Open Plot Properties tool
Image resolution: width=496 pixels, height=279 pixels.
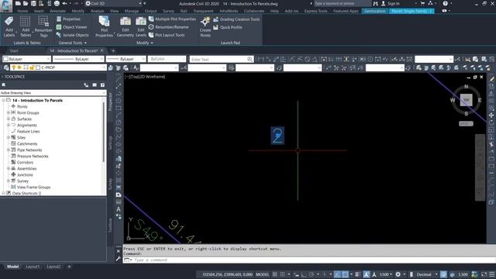[104, 26]
